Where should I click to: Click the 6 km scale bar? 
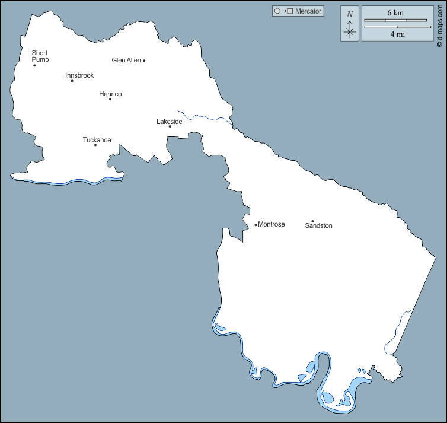(395, 20)
